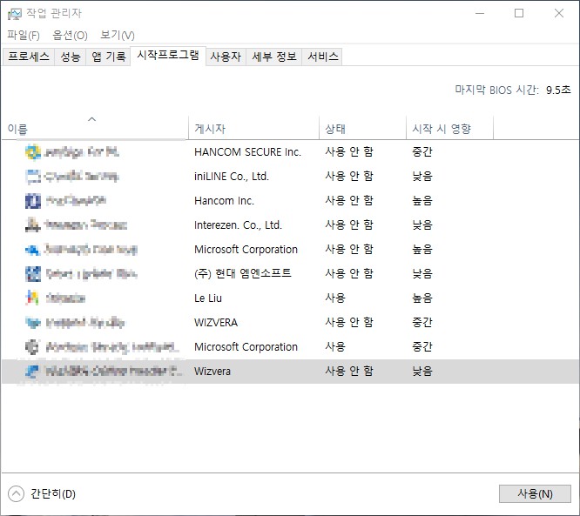Maximize the 작업 관리자 window

(x=519, y=14)
